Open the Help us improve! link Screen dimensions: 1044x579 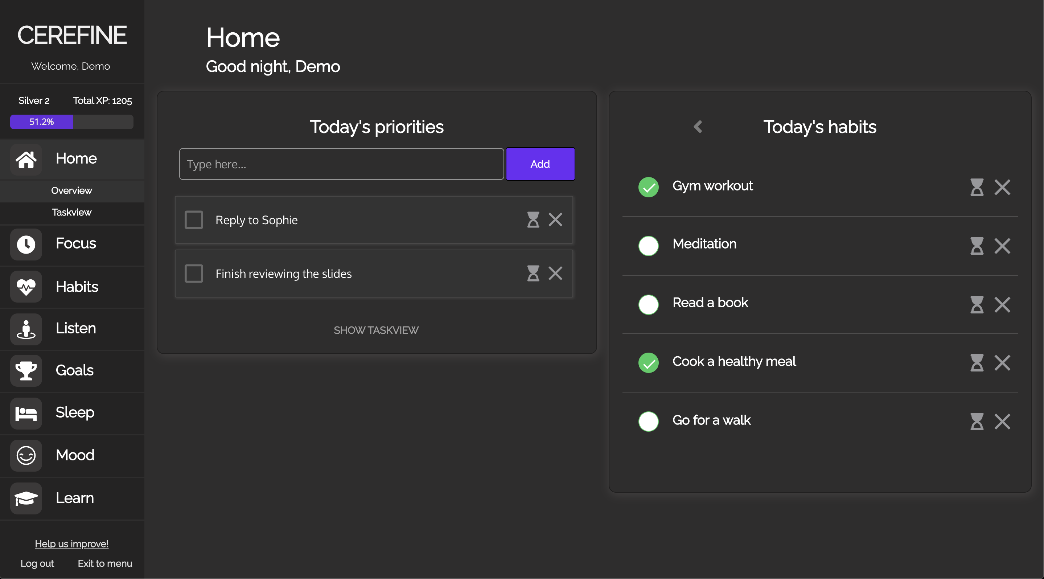72,544
